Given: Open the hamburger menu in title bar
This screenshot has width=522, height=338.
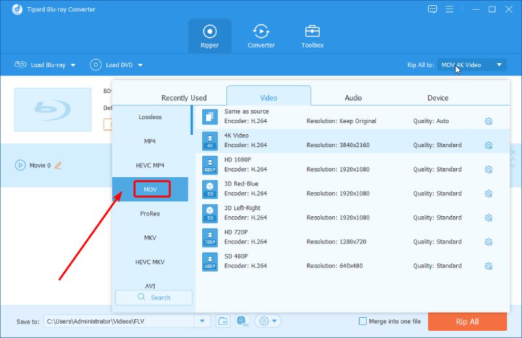Looking at the screenshot, I should (450, 9).
